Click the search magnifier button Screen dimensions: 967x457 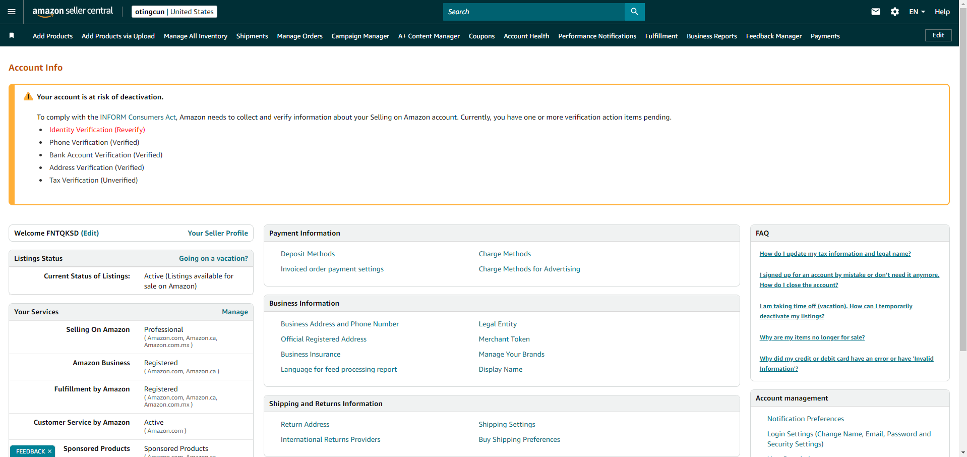634,12
